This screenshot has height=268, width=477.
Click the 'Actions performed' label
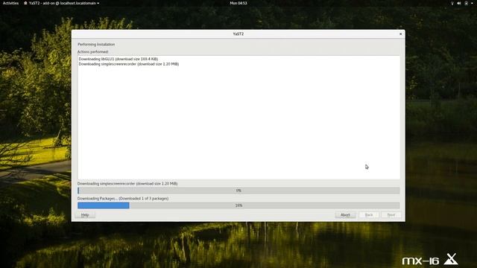click(92, 52)
